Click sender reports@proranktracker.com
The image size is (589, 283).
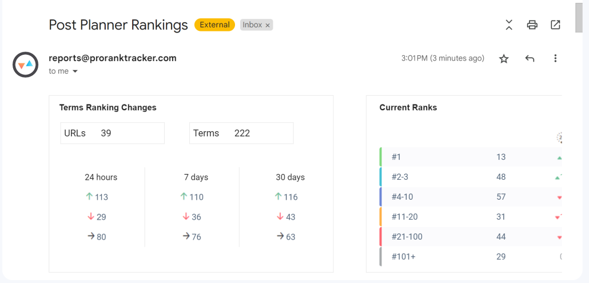(x=113, y=58)
